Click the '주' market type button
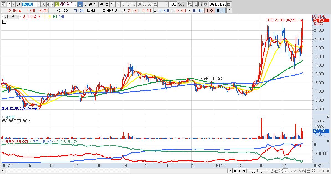Image resolution: width=331 pixels, height=174 pixels. [x=9, y=4]
